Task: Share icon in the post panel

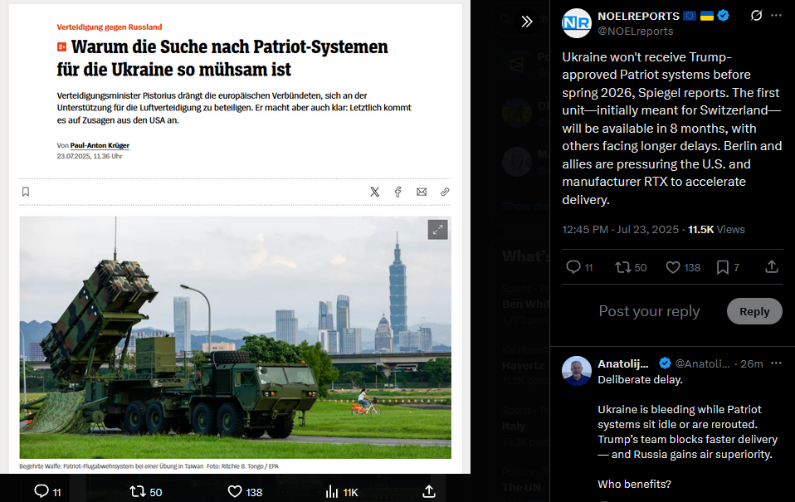Action: (x=771, y=266)
